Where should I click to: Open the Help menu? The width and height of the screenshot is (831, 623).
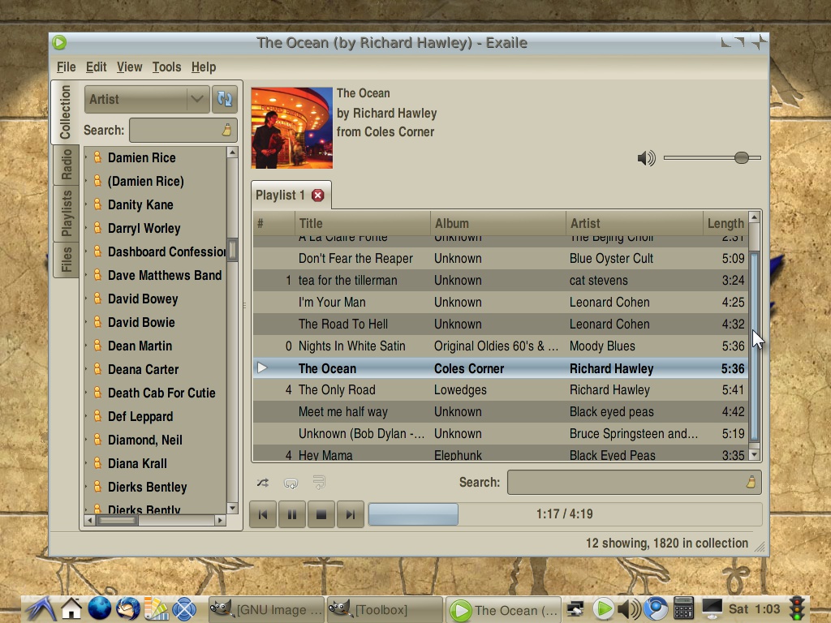204,67
